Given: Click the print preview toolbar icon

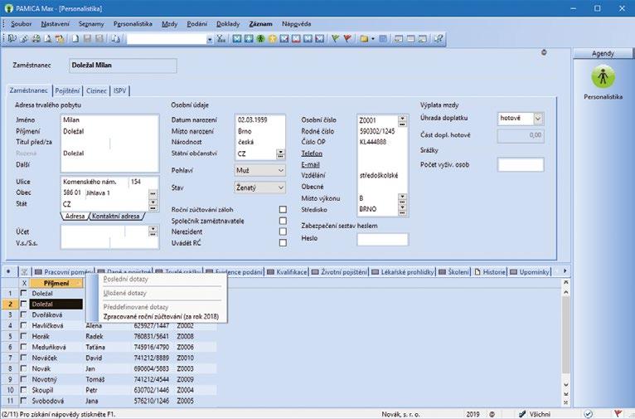Looking at the screenshot, I should click(48, 38).
